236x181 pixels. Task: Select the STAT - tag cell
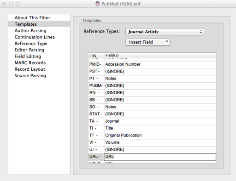(x=96, y=114)
